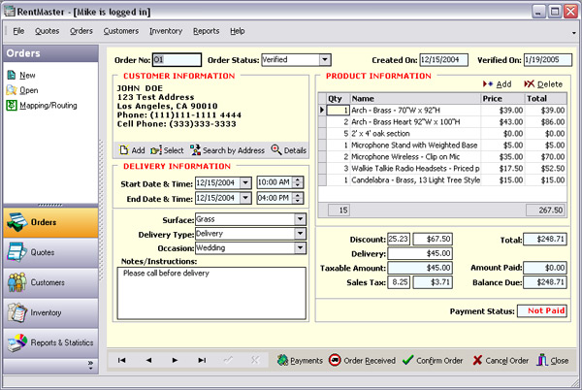Click the Order No field
Screen dimensions: 582x390
pos(178,60)
